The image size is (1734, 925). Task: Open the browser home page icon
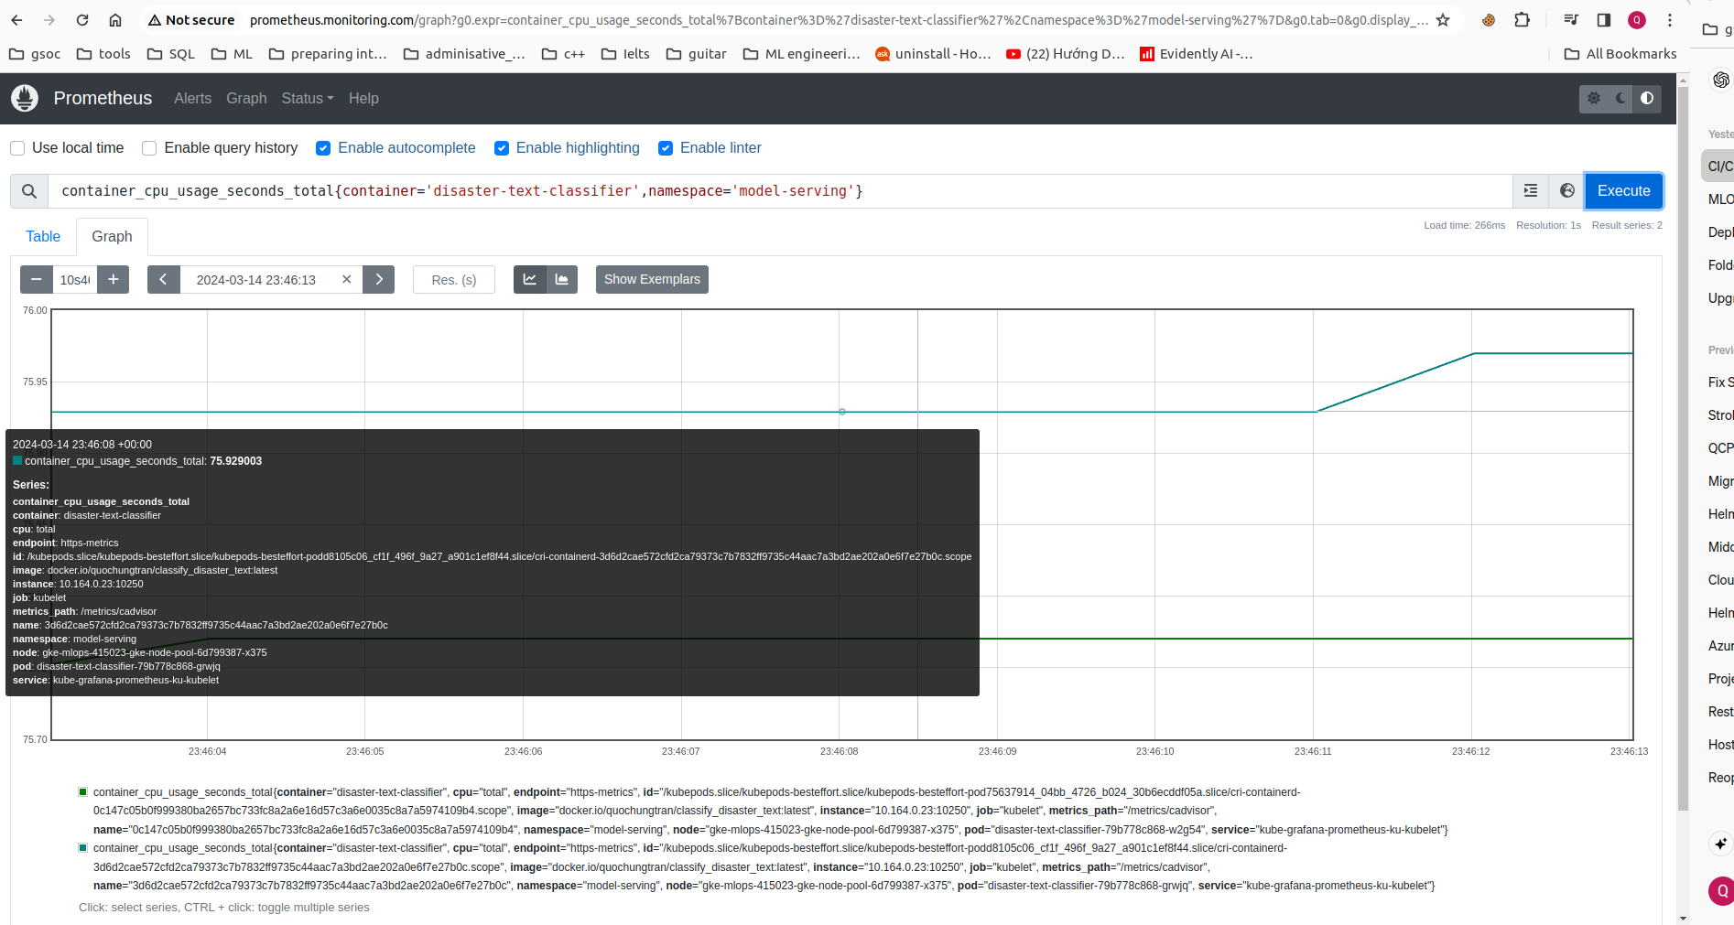pyautogui.click(x=115, y=20)
